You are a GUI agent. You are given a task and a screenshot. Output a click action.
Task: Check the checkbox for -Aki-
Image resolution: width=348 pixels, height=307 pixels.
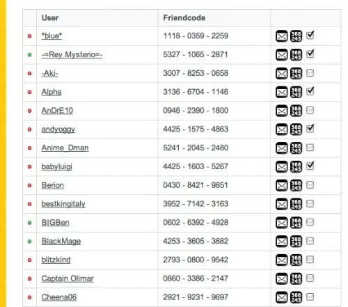(x=310, y=73)
